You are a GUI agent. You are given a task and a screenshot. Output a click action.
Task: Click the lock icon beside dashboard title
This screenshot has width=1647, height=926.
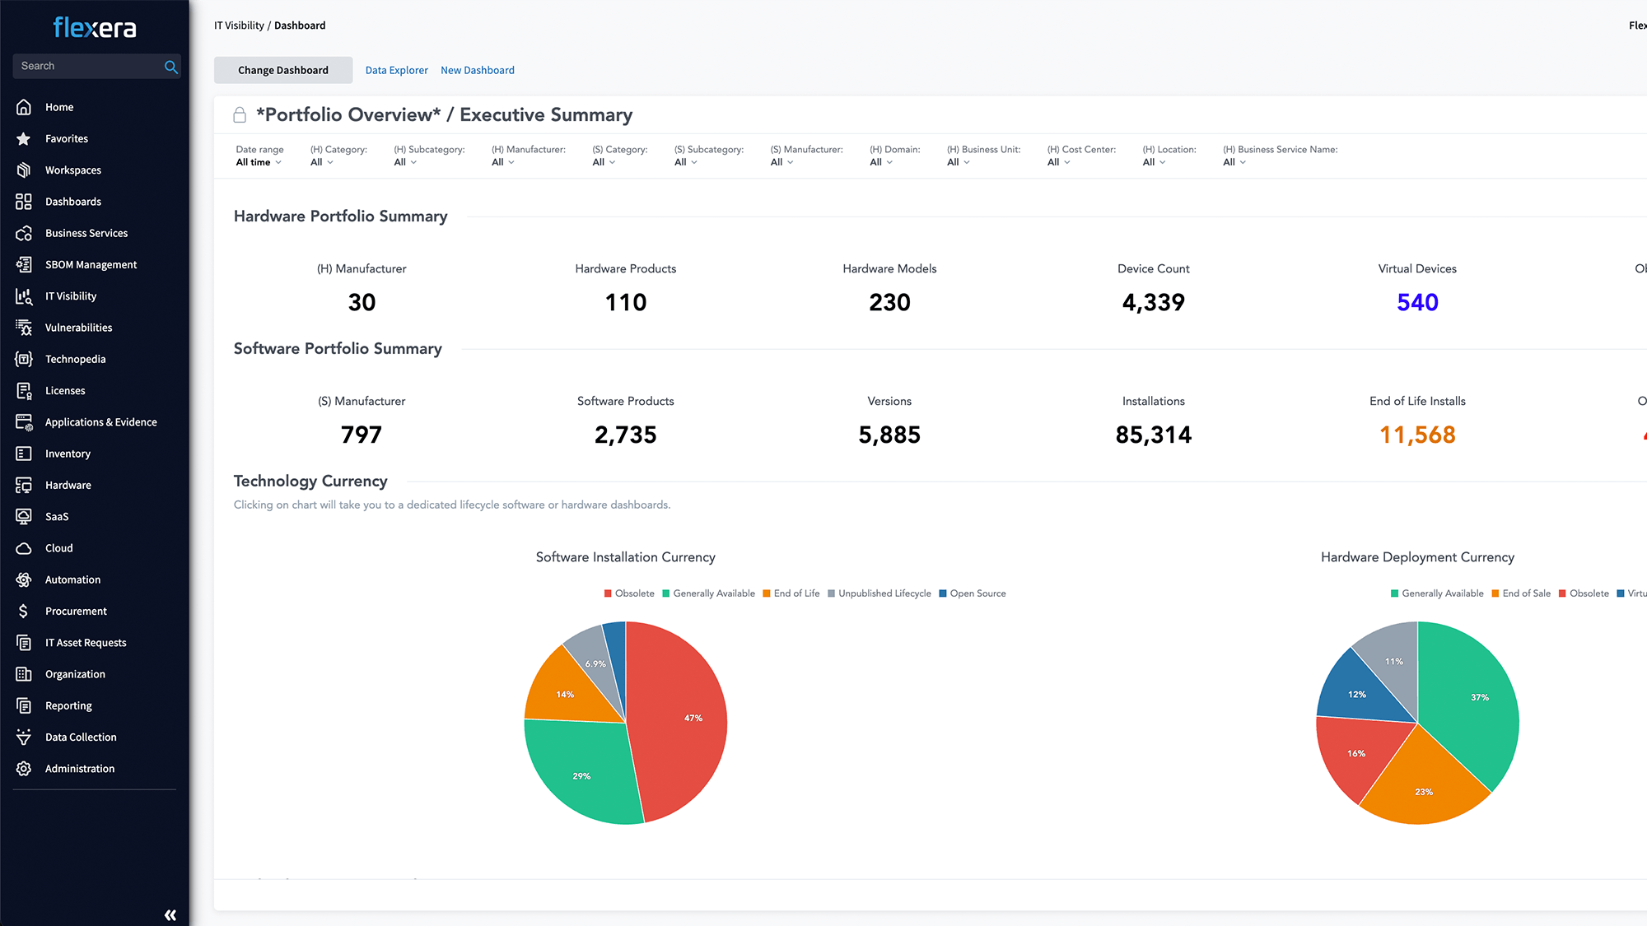[240, 115]
